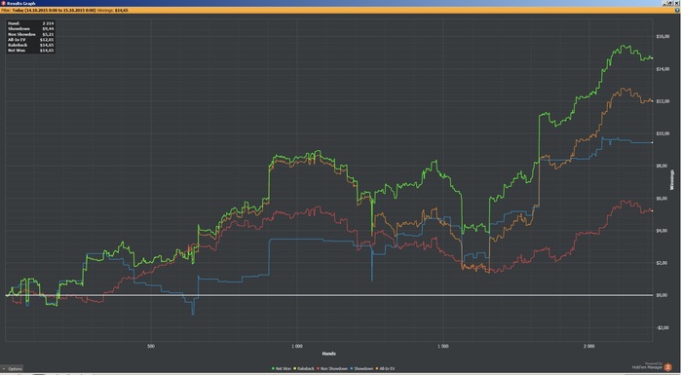Click the $12,00 y-axis label
Screen dimensions: 682x375
[x=663, y=101]
